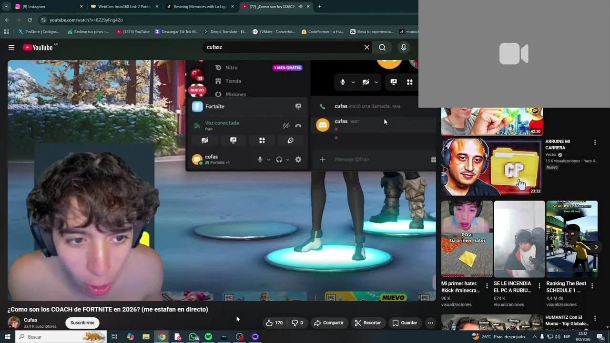Image resolution: width=610 pixels, height=343 pixels.
Task: Click the Windows Buscar search box
Action: [x=61, y=337]
